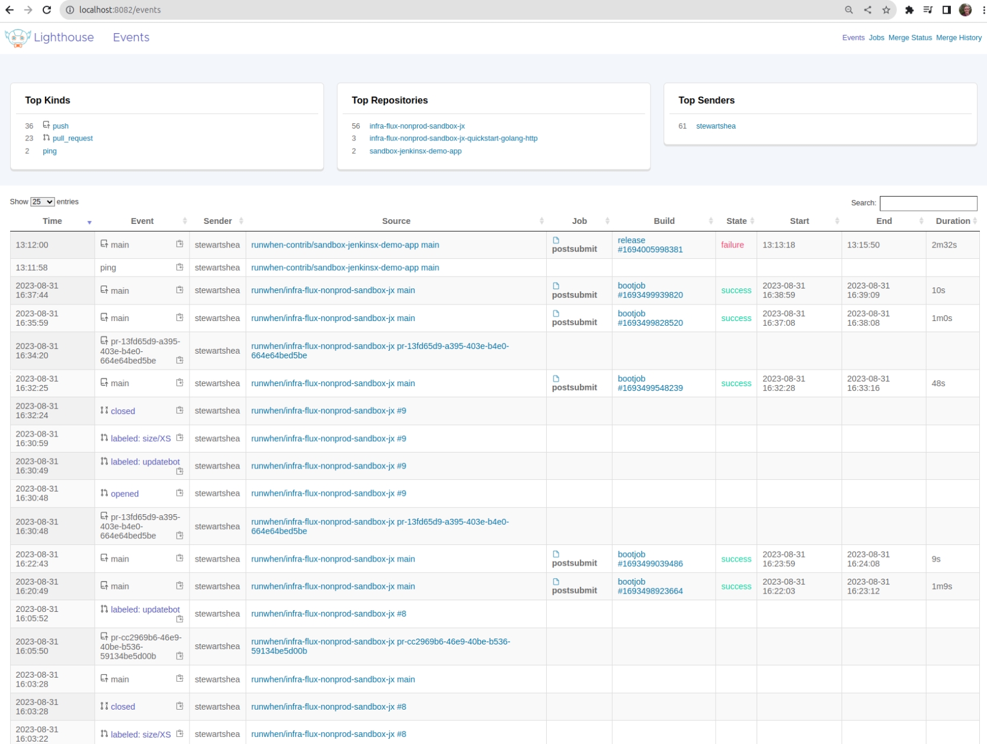Click the browser extensions puzzle icon
The height and width of the screenshot is (744, 987).
coord(909,9)
